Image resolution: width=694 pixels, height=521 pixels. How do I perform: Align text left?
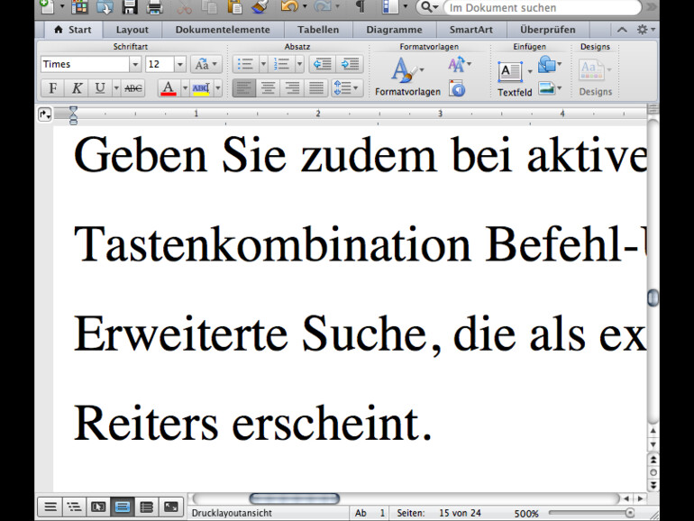click(x=244, y=88)
